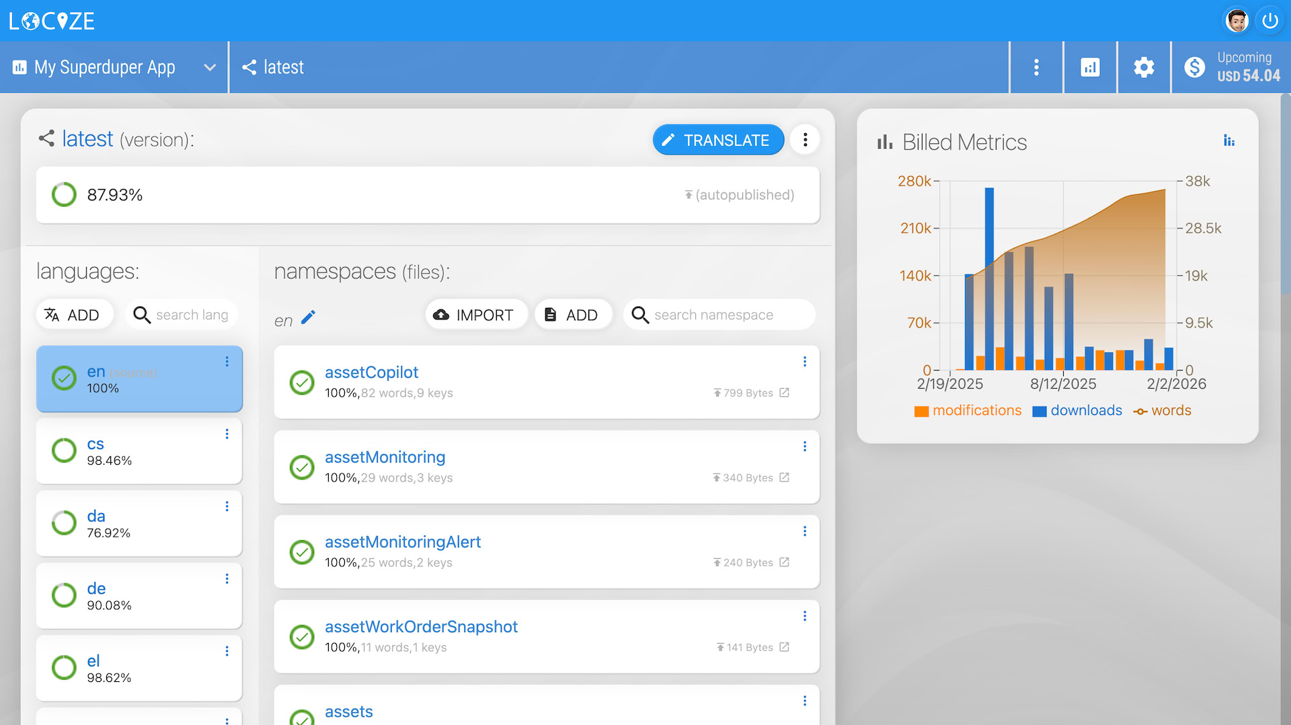
Task: Open the statistics chart icon in header
Action: pyautogui.click(x=1090, y=67)
